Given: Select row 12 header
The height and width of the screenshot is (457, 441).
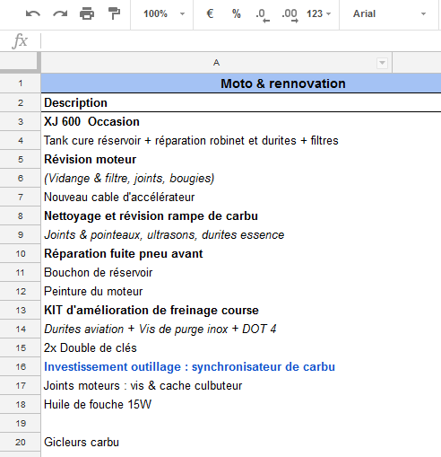Looking at the screenshot, I should pyautogui.click(x=20, y=291).
